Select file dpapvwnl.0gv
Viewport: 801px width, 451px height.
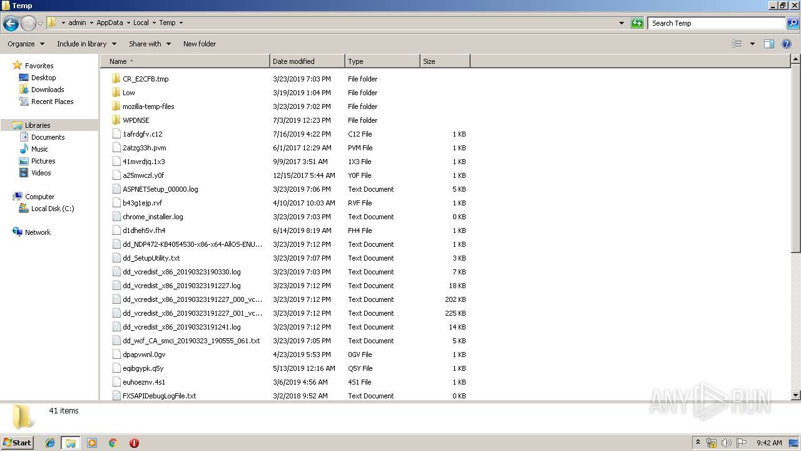(144, 355)
